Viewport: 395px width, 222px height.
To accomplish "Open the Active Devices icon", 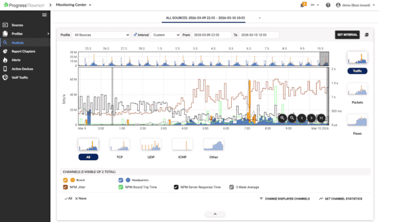I will pos(5,69).
